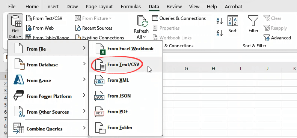This screenshot has height=138, width=297.
Task: Click the Reapply filter button
Action: tap(275, 28)
